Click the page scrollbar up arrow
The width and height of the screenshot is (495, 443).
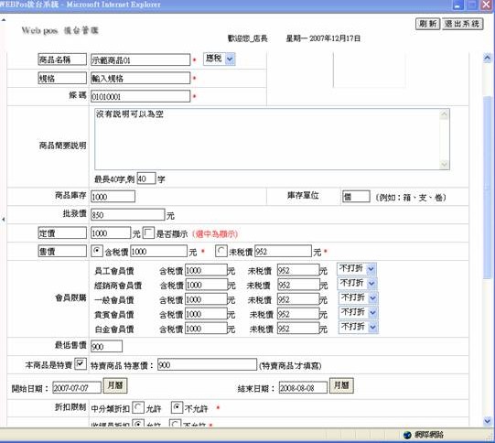(488, 58)
